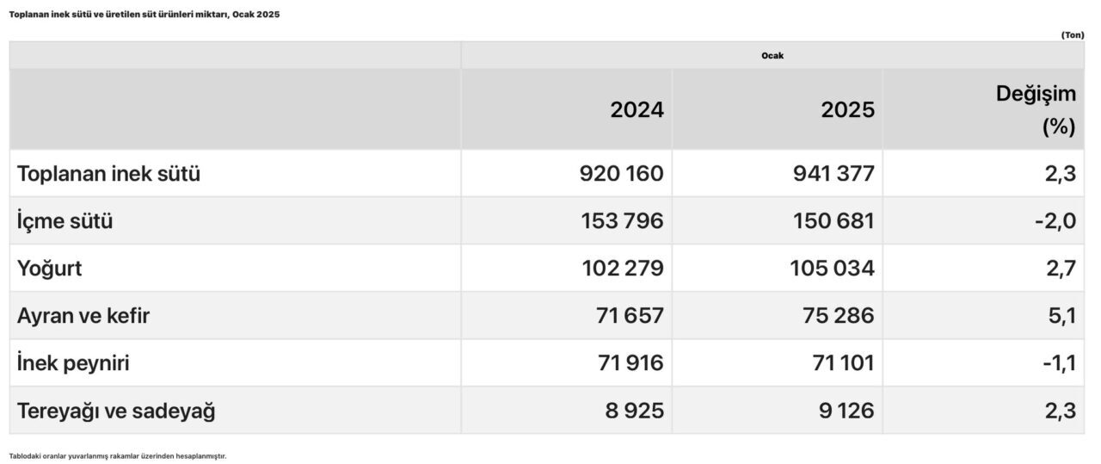Click the Ayran ve kefir row label

83,316
